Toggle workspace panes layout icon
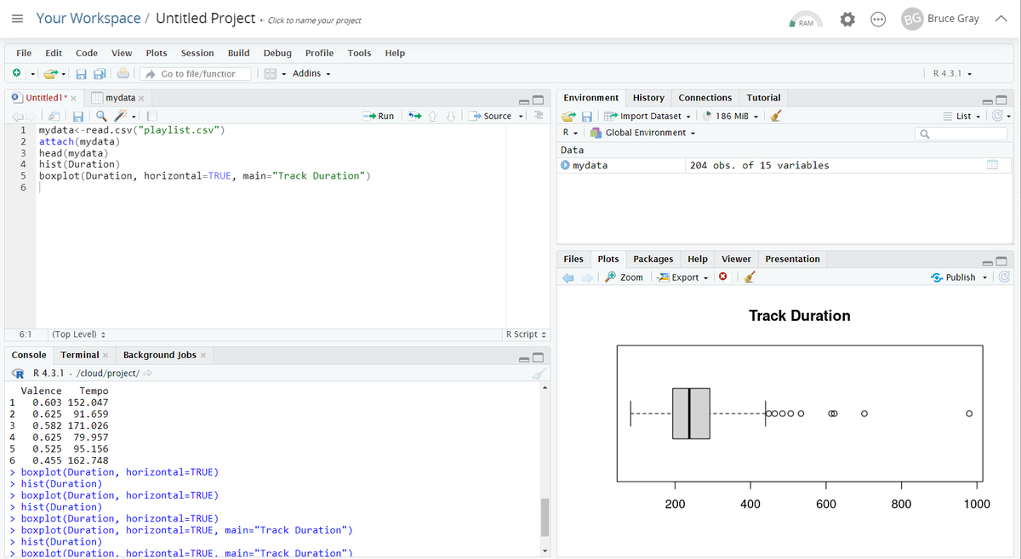This screenshot has width=1021, height=559. coord(271,73)
